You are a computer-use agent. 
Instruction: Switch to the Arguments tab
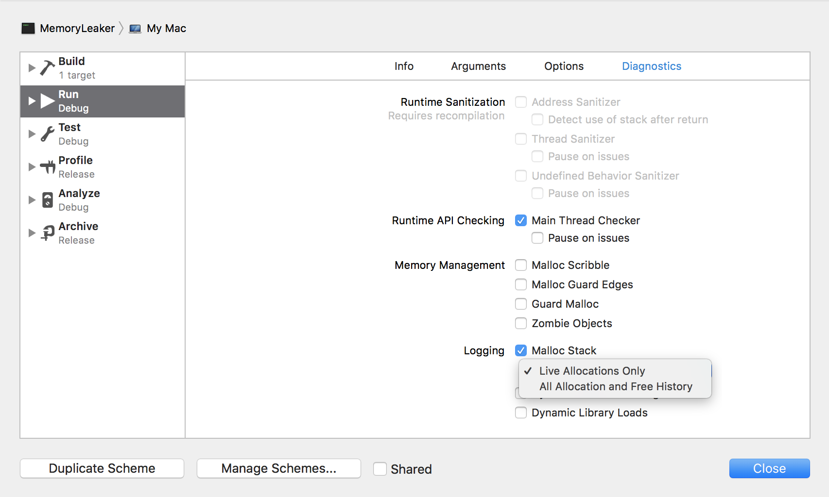478,66
